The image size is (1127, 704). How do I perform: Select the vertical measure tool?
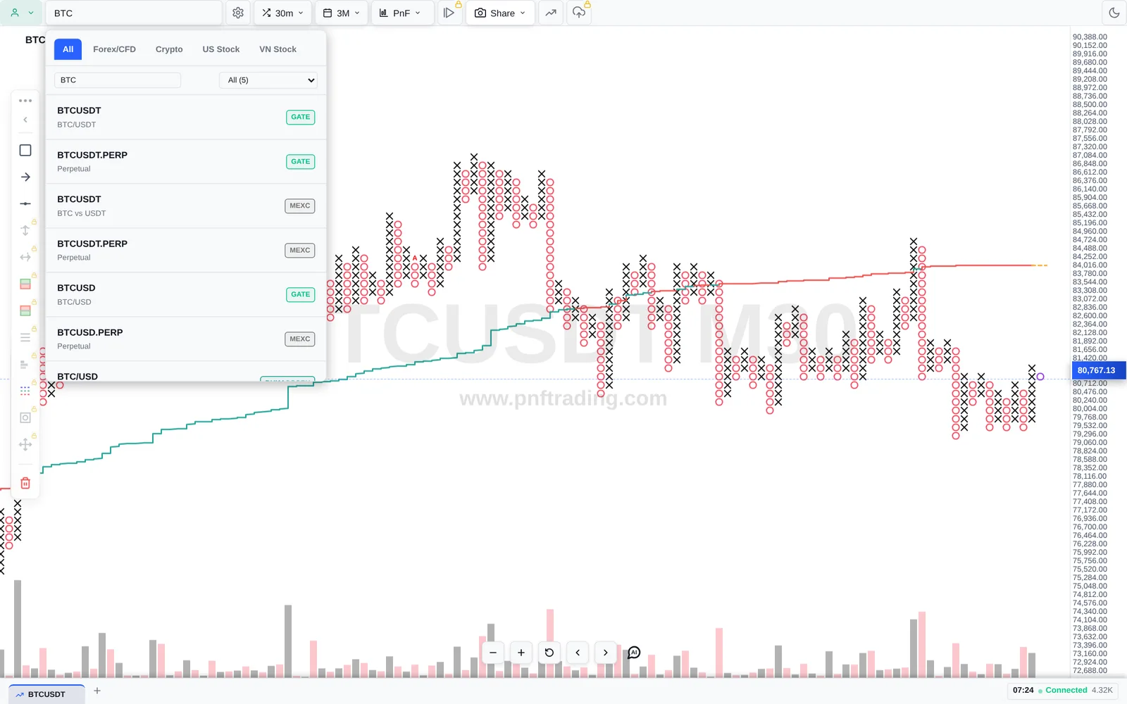click(x=25, y=230)
